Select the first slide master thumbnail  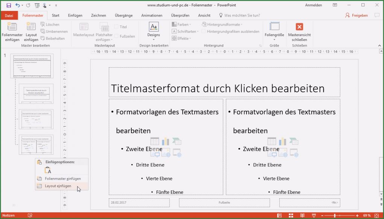pos(32,65)
